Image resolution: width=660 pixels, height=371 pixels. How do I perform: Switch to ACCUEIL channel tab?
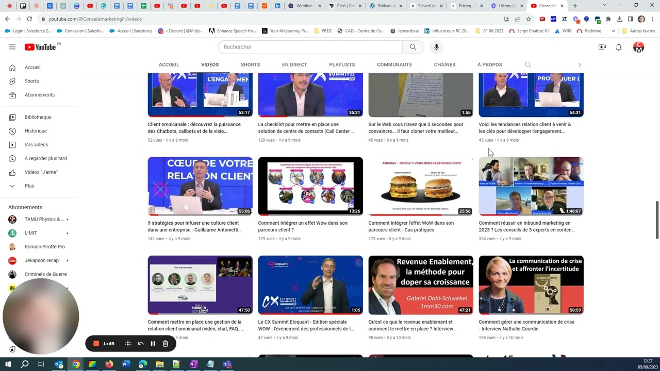169,65
